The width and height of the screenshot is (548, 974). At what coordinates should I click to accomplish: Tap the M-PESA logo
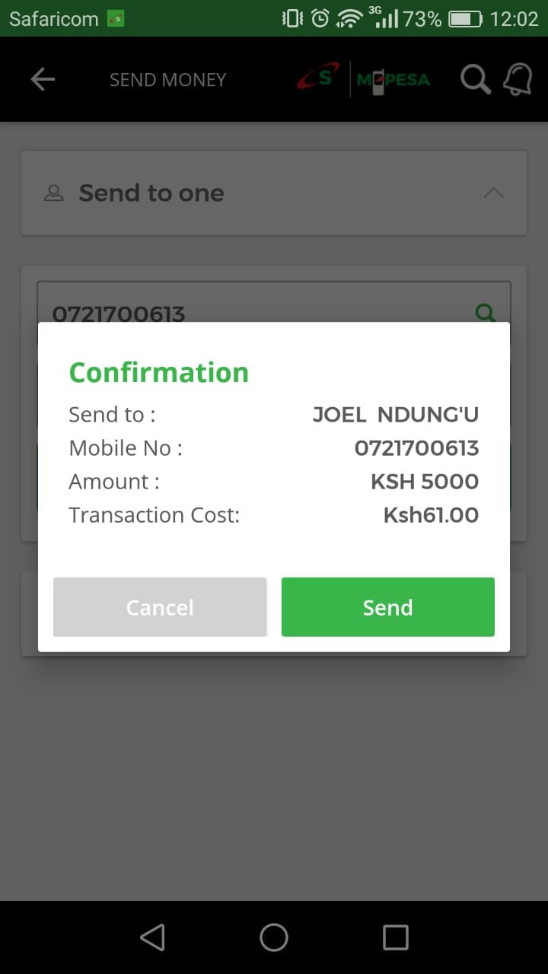[393, 79]
